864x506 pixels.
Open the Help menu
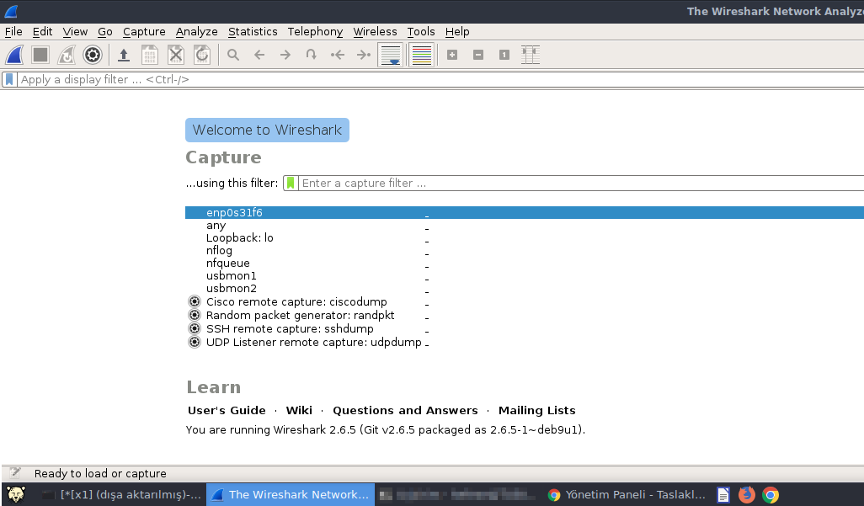[x=456, y=31]
